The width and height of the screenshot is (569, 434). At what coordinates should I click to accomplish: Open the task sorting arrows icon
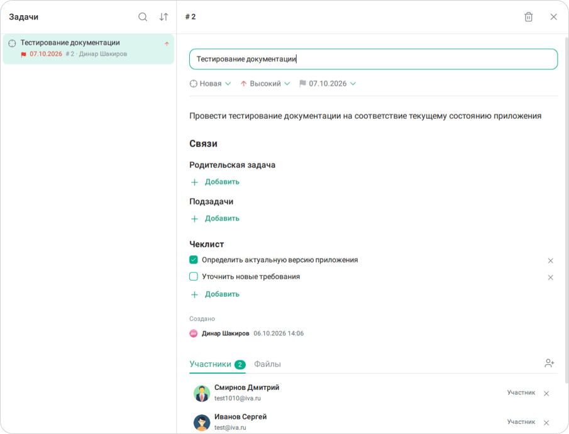coord(163,17)
